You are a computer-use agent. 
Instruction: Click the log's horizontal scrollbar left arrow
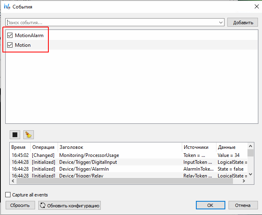pos(13,181)
